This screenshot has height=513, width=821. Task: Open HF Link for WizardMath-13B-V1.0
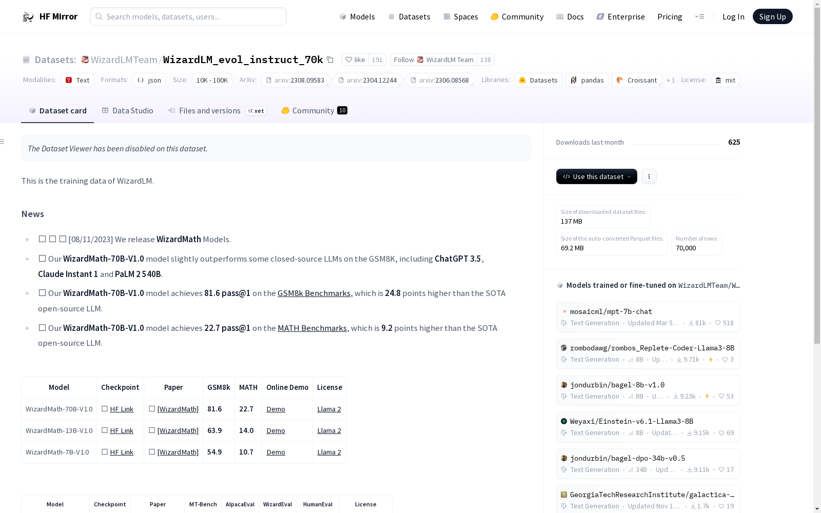[122, 430]
